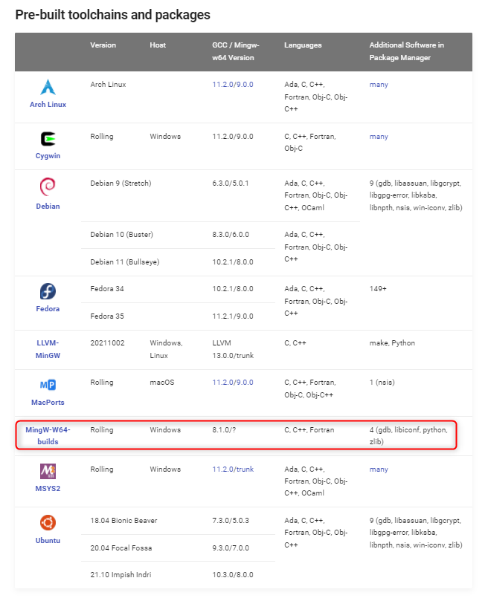Select '11.2.0/9.0.0' cell in Cygwin row
488x601 pixels.
[x=233, y=137]
